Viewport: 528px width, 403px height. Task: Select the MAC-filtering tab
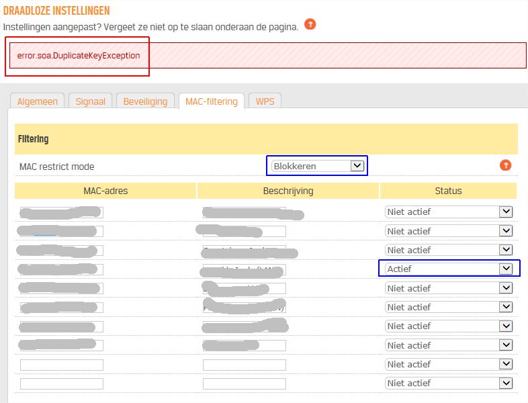click(211, 101)
